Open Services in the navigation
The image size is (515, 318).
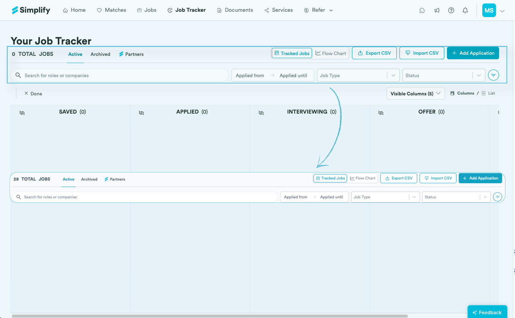tap(279, 10)
